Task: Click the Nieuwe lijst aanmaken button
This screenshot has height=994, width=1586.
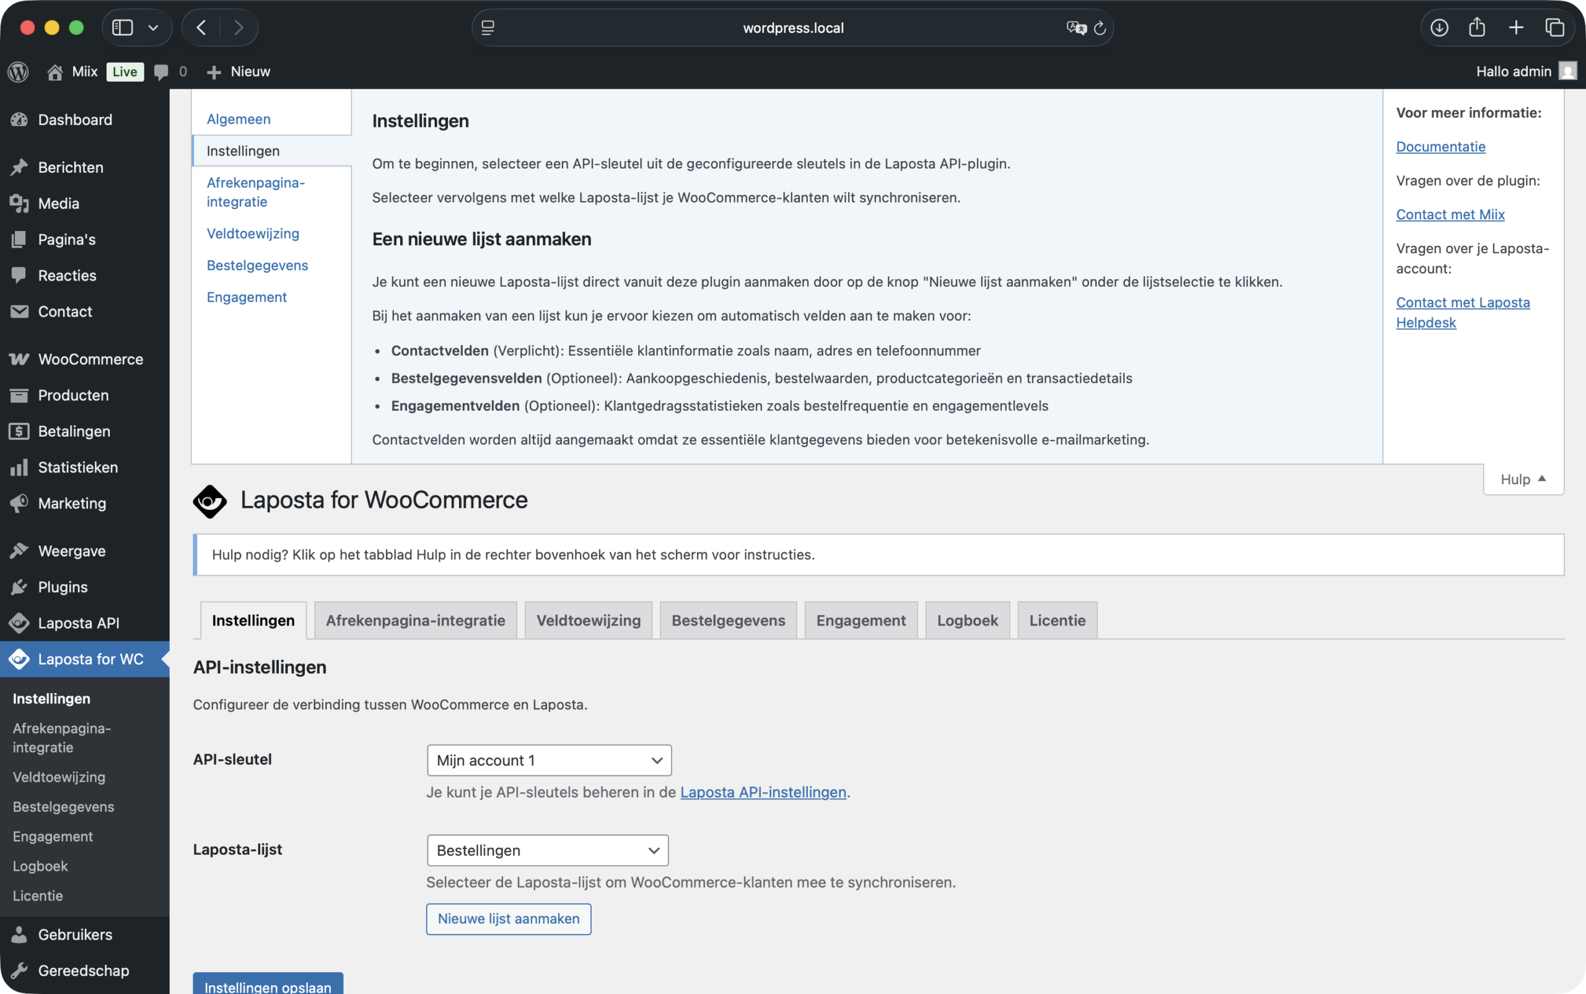Action: pyautogui.click(x=507, y=918)
